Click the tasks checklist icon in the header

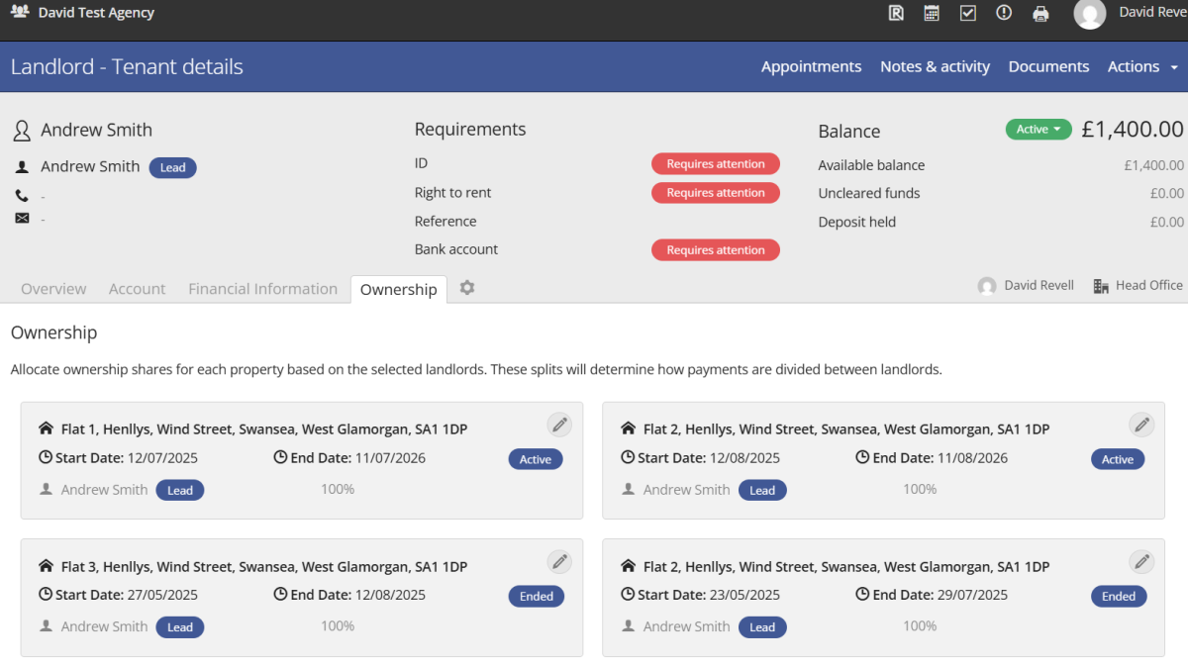(967, 13)
